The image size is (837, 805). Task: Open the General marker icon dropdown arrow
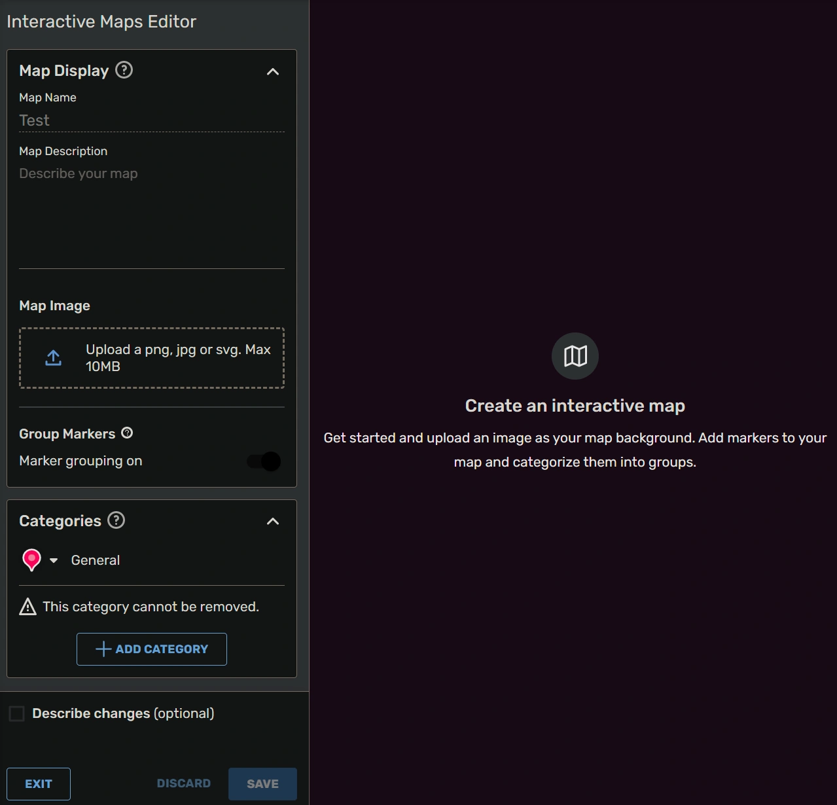point(54,560)
